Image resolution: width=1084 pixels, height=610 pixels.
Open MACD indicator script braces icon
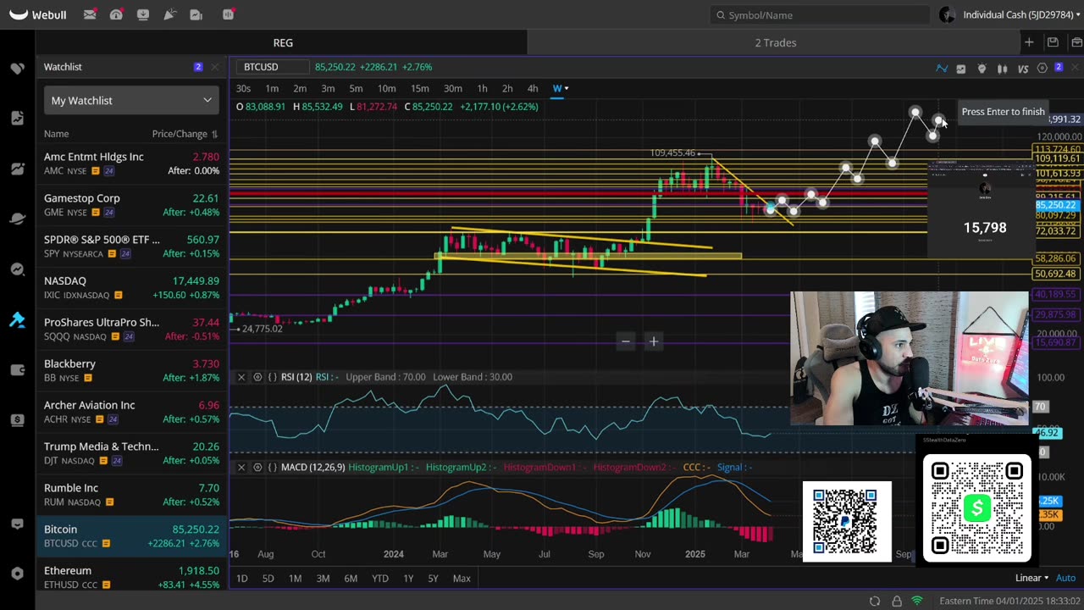pos(273,468)
